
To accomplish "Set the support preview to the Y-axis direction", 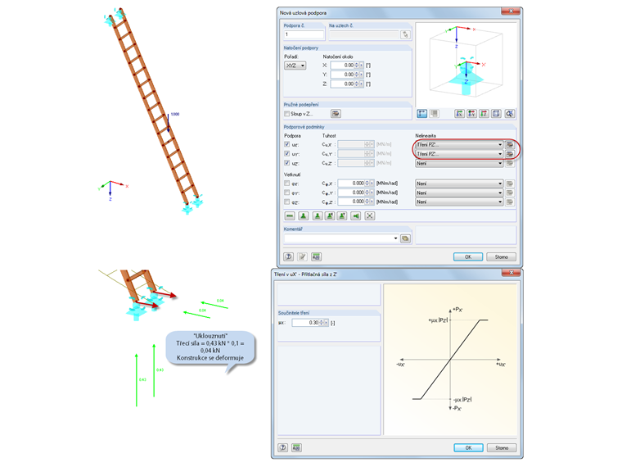I will 471,114.
